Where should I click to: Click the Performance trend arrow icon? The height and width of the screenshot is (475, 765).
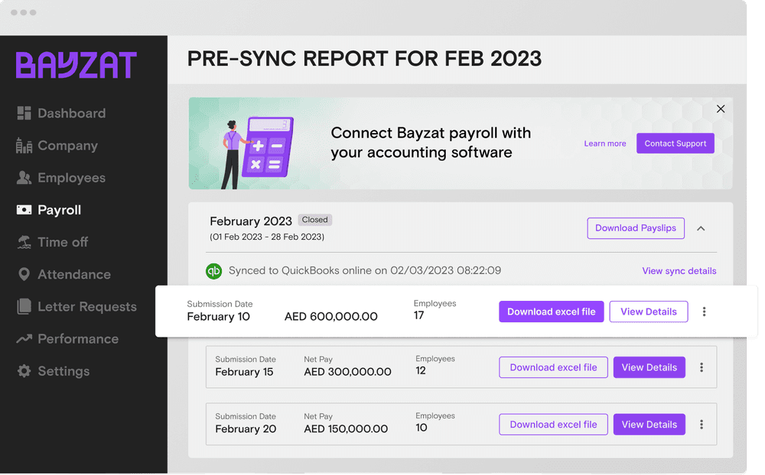point(24,338)
